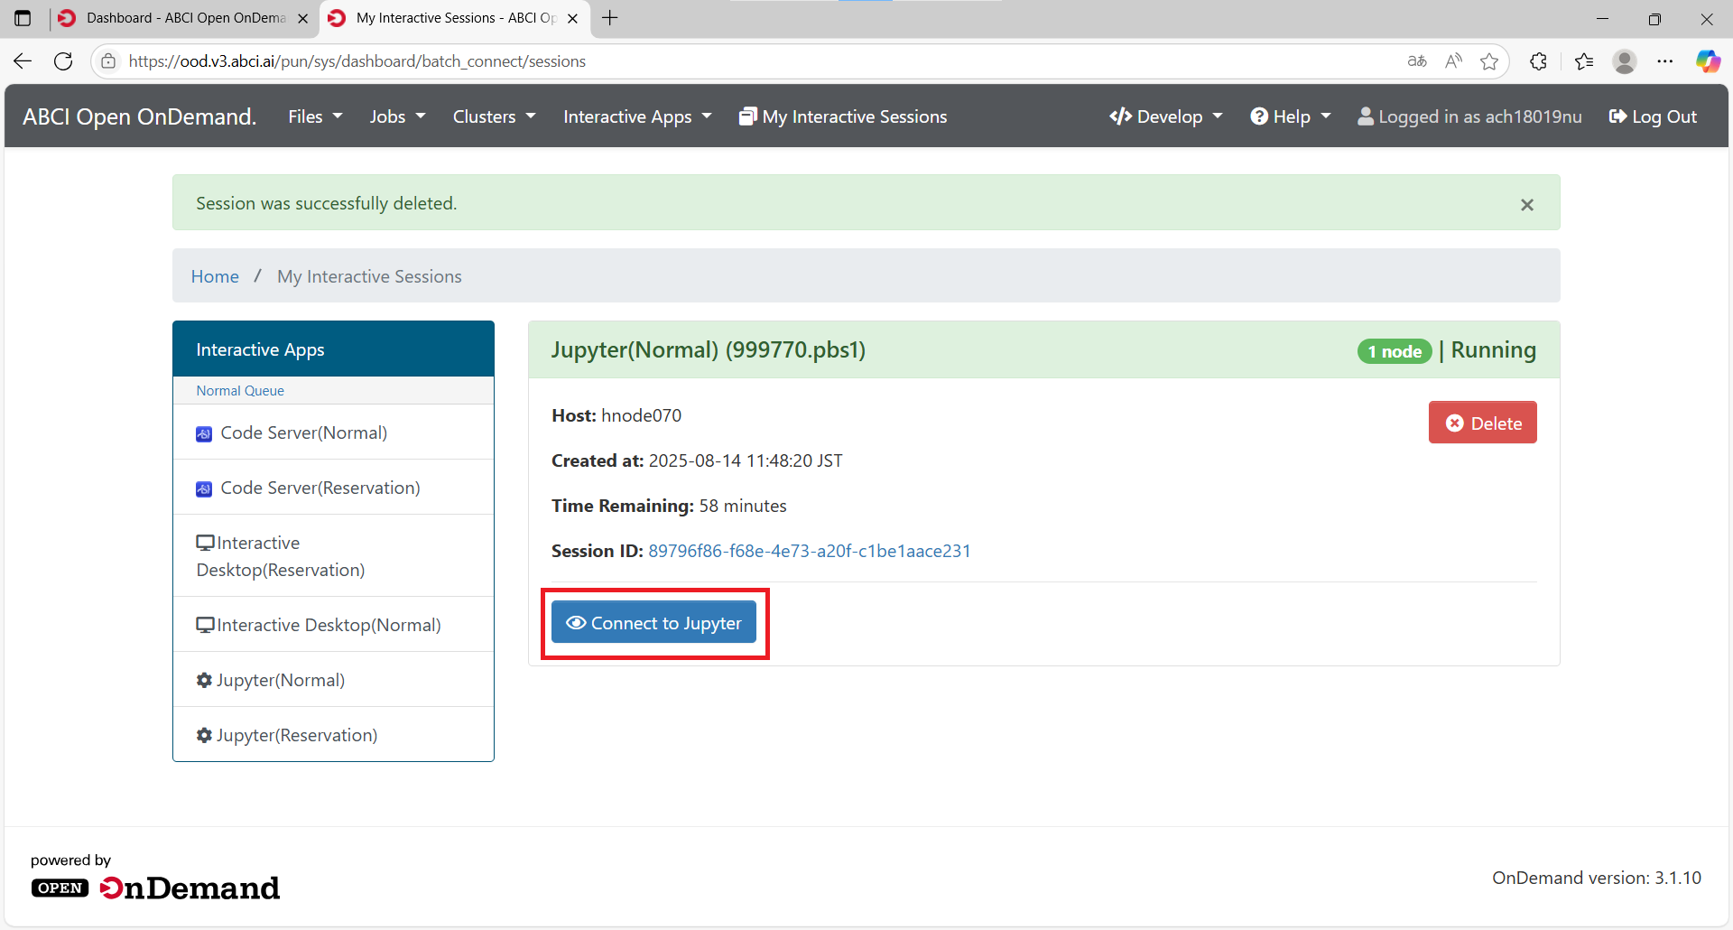The image size is (1733, 930).
Task: Click the browser back arrow
Action: (x=23, y=61)
